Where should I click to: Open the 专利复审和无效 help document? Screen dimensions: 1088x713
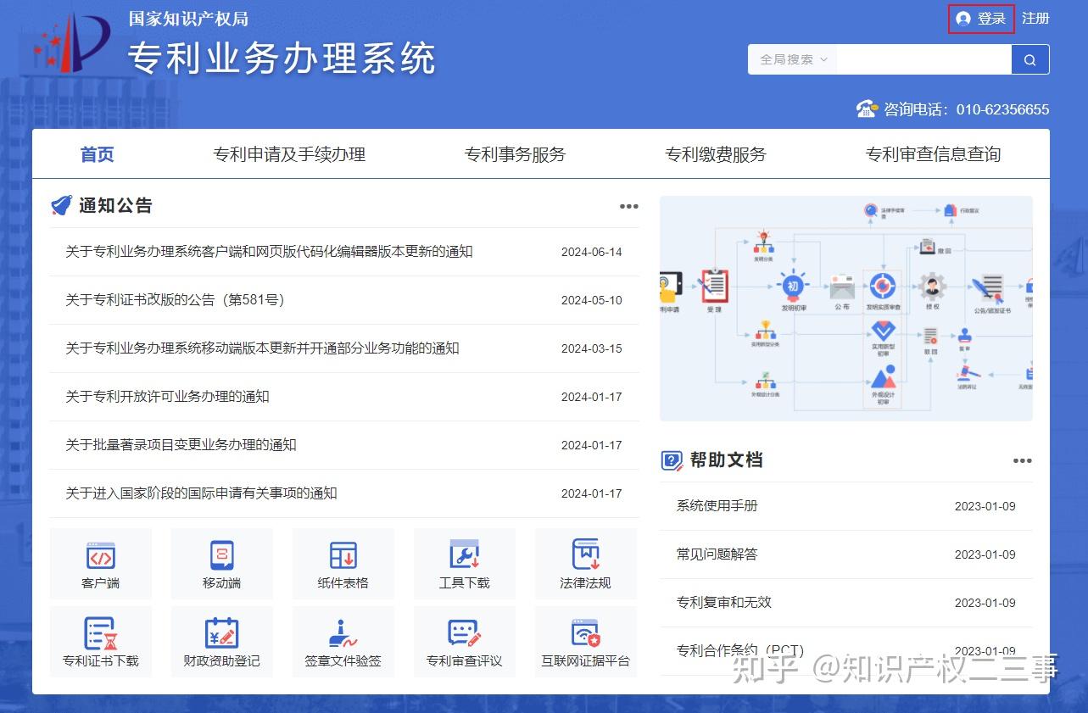coord(723,603)
